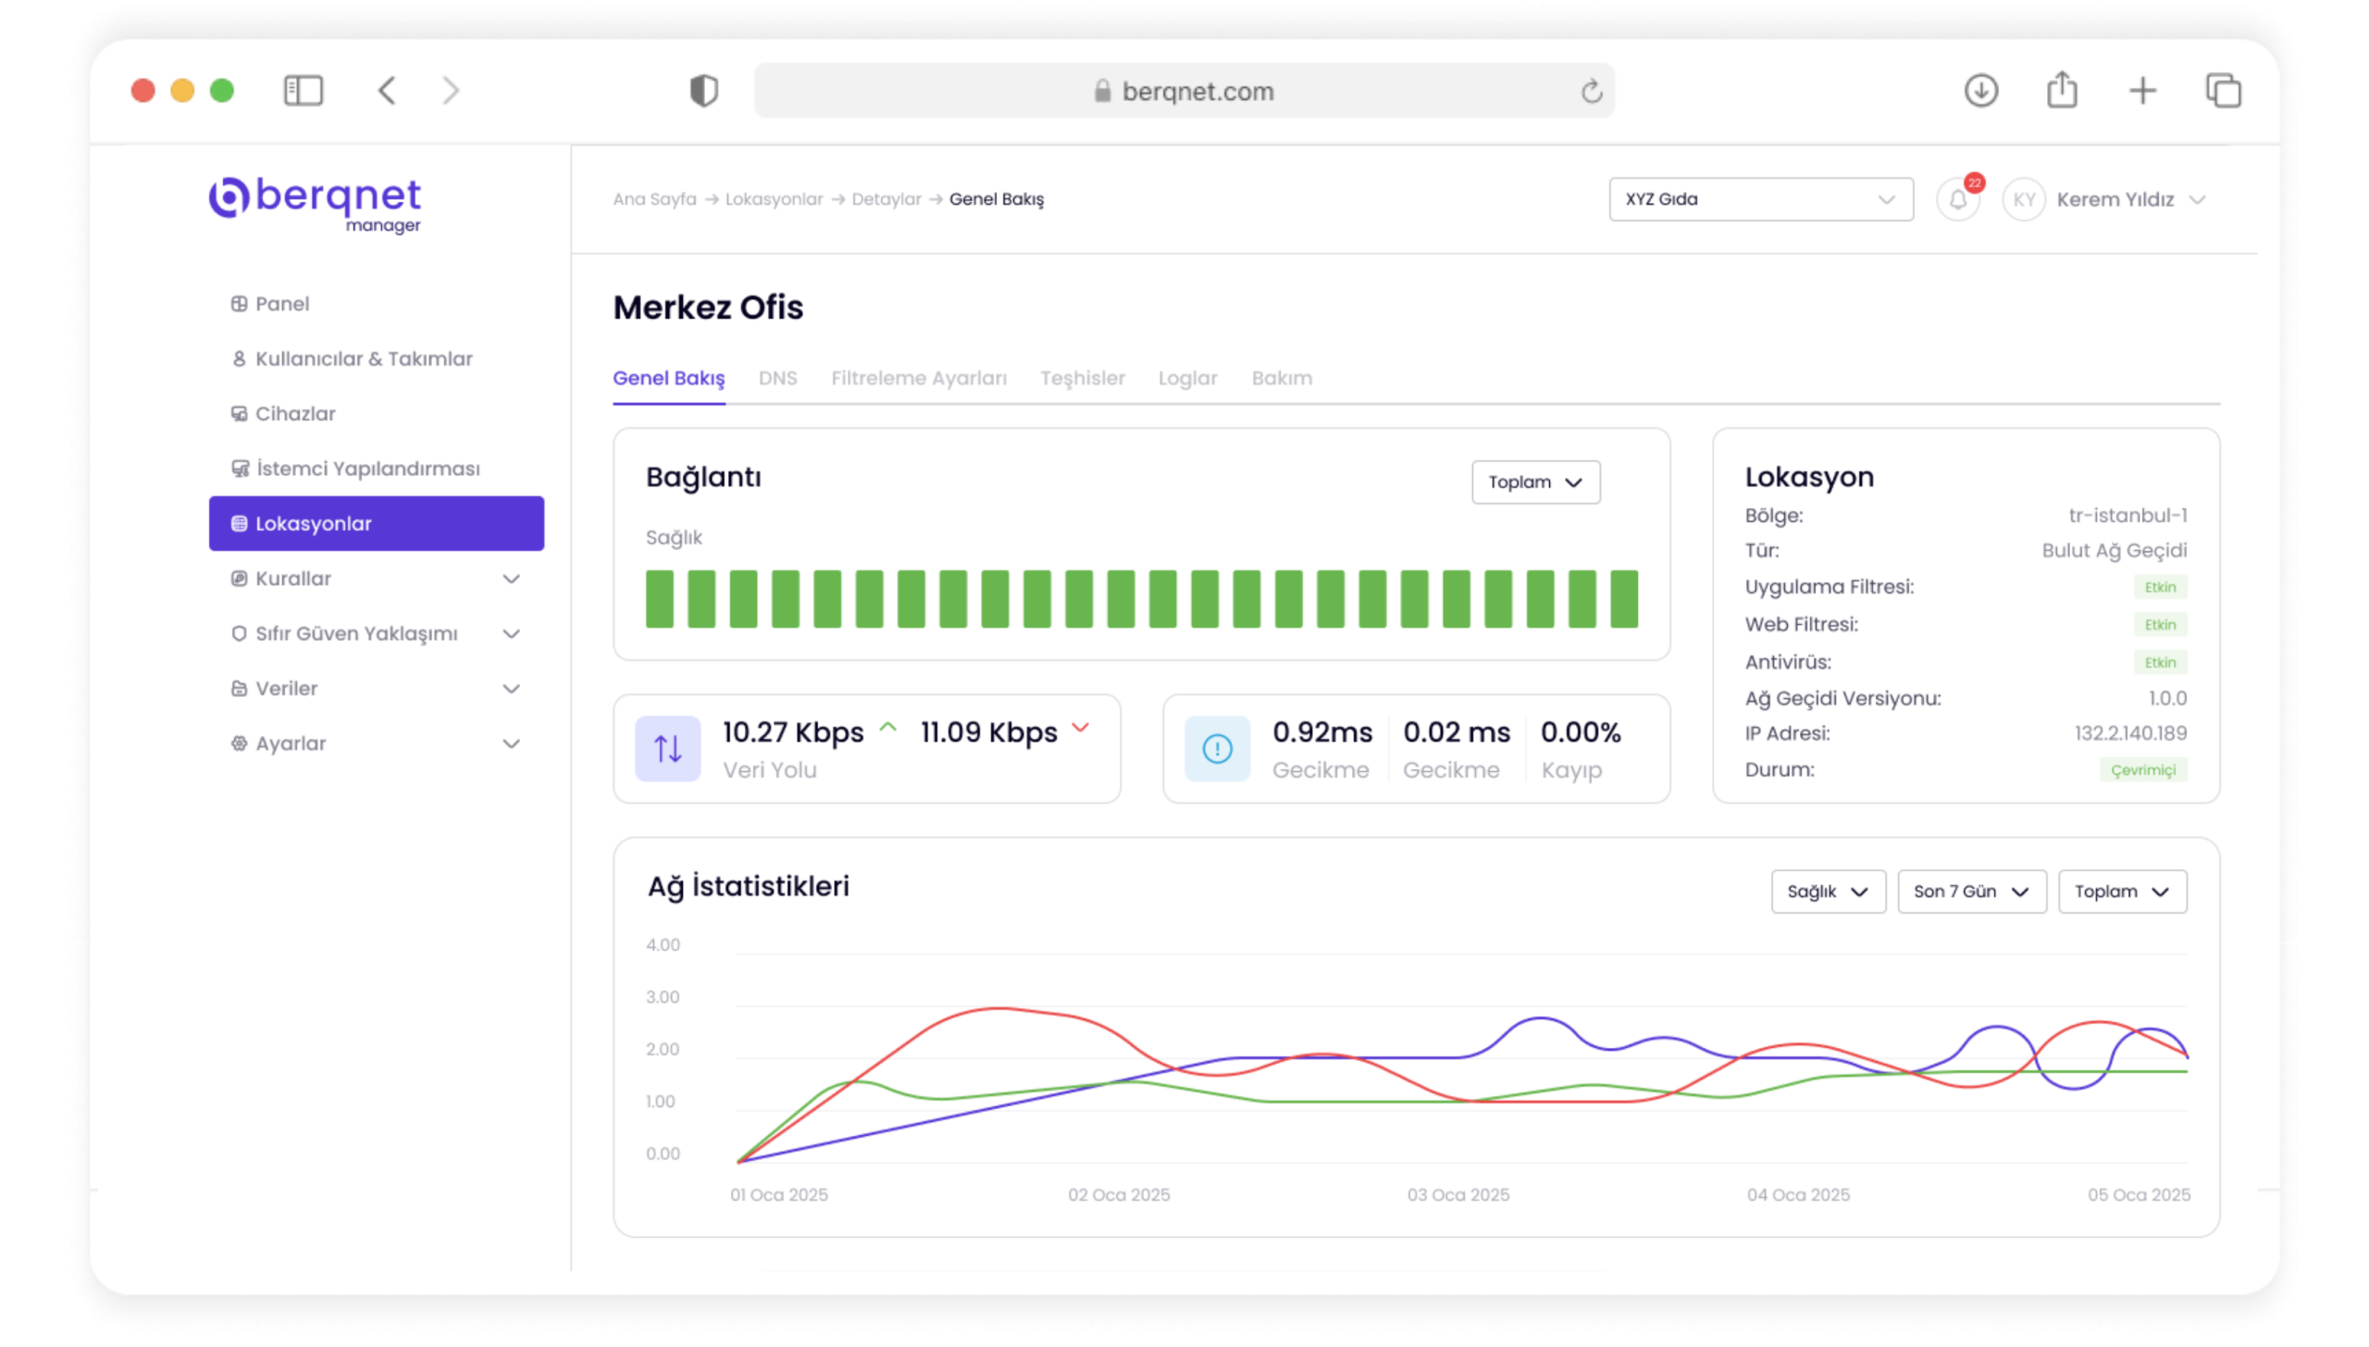Click the first green health bar
Image resolution: width=2369 pixels, height=1347 pixels.
(659, 599)
